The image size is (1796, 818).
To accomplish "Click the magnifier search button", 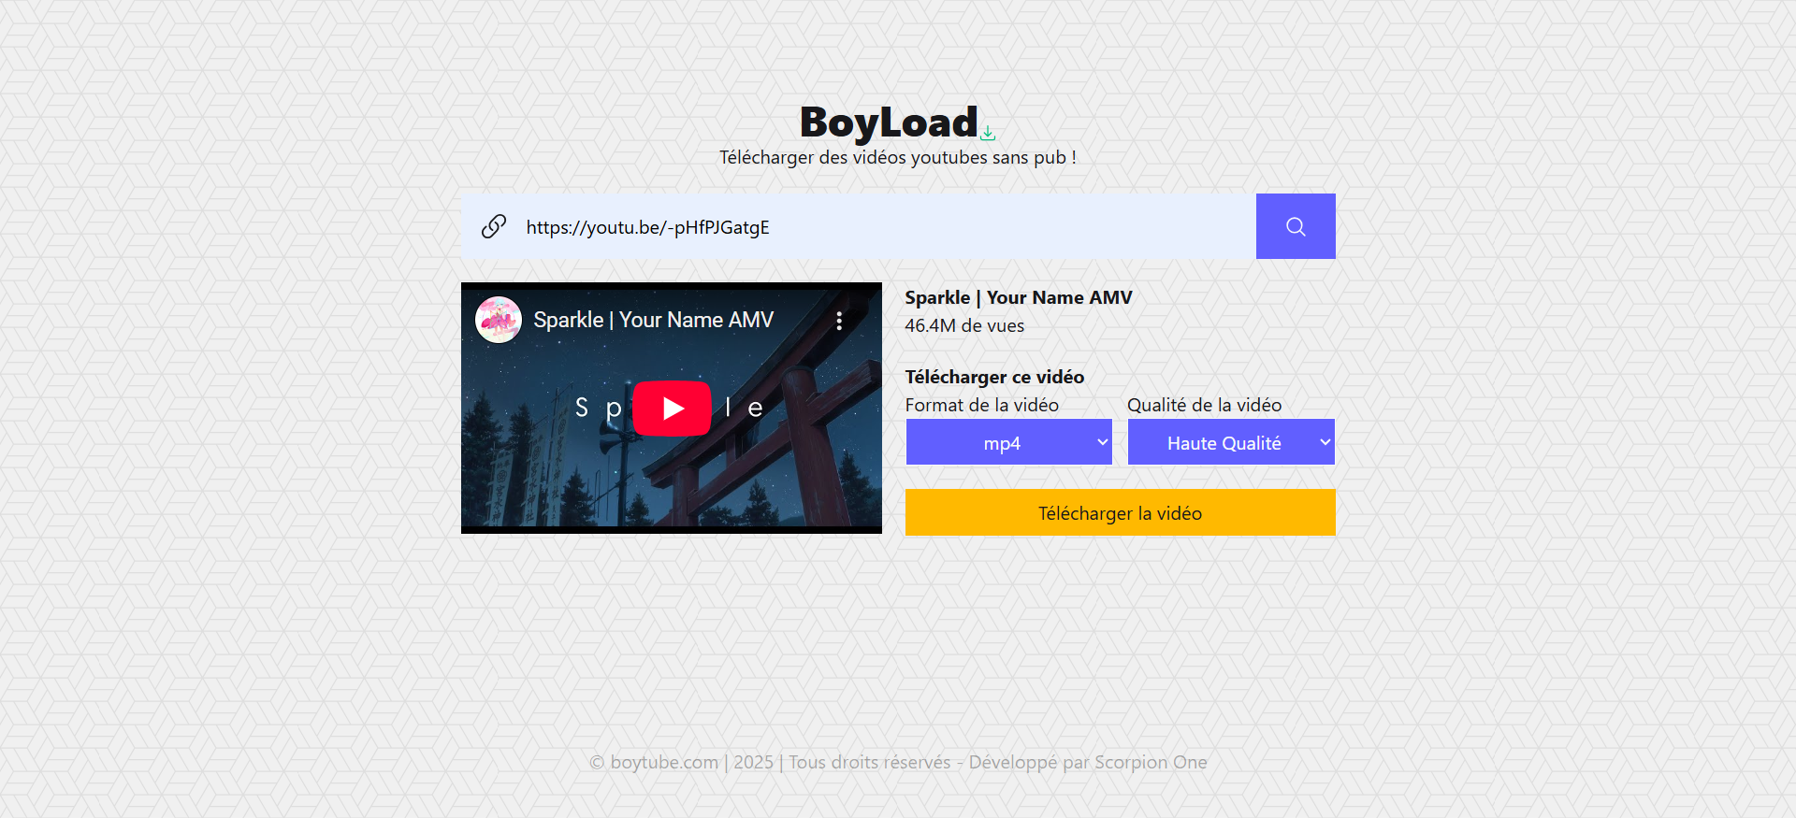I will [x=1295, y=226].
